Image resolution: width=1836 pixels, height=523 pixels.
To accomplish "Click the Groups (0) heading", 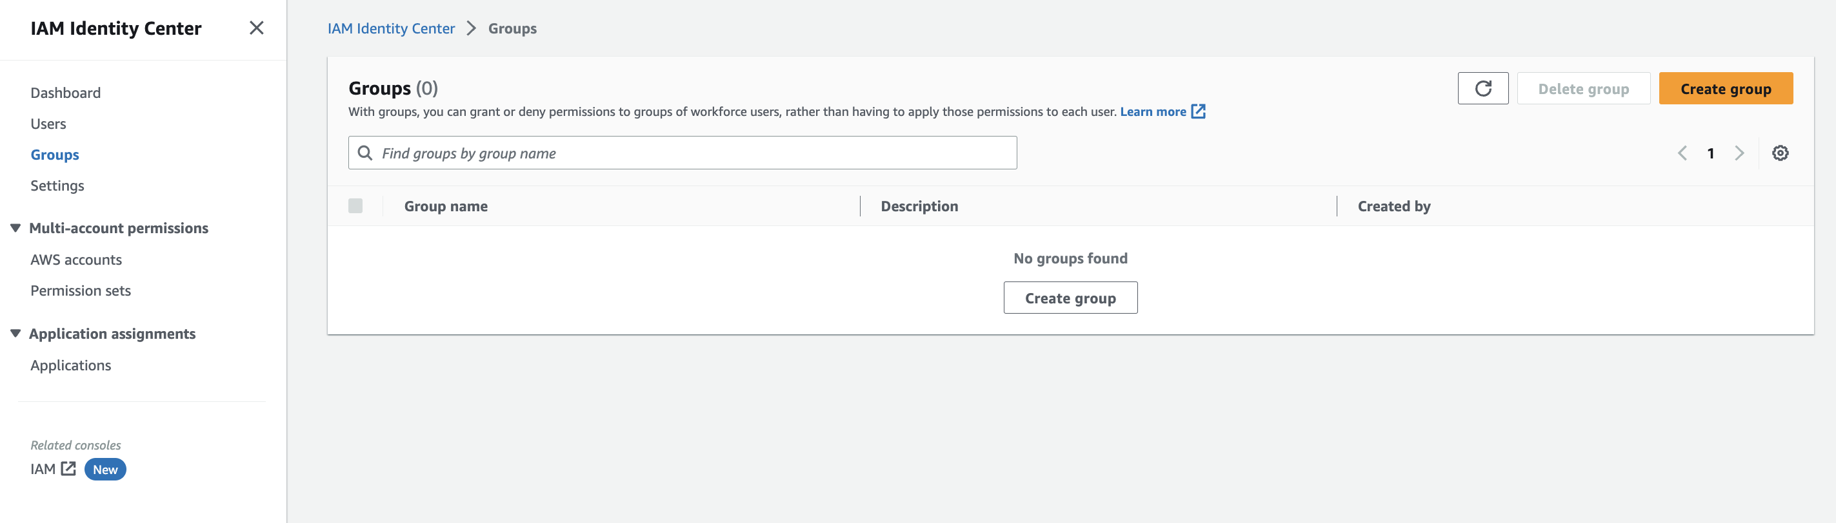I will [394, 88].
